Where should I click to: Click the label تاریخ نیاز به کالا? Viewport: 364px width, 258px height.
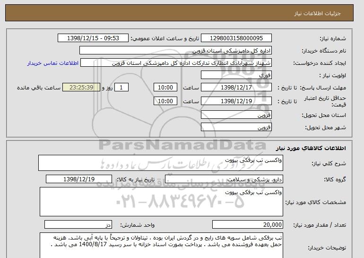tap(136, 179)
